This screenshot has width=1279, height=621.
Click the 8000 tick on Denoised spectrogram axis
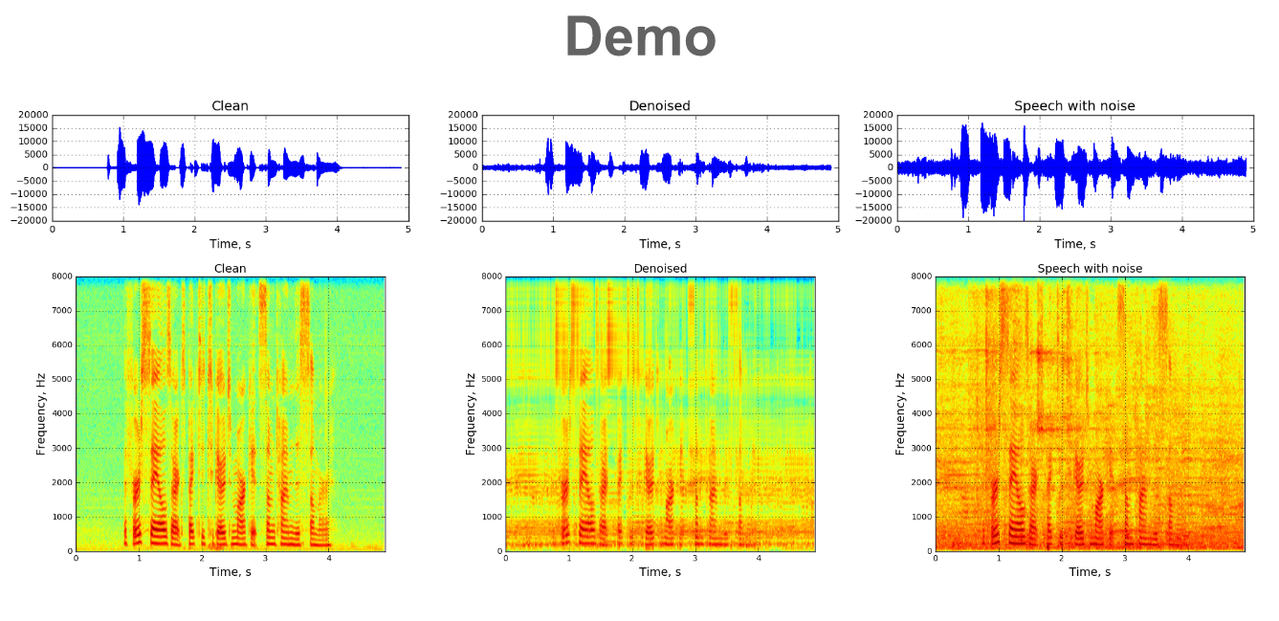point(490,276)
